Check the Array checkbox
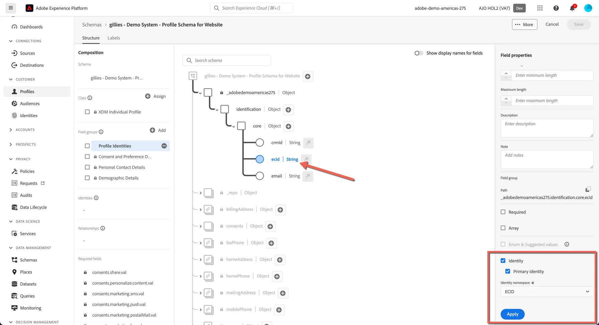The image size is (599, 325). pyautogui.click(x=503, y=228)
